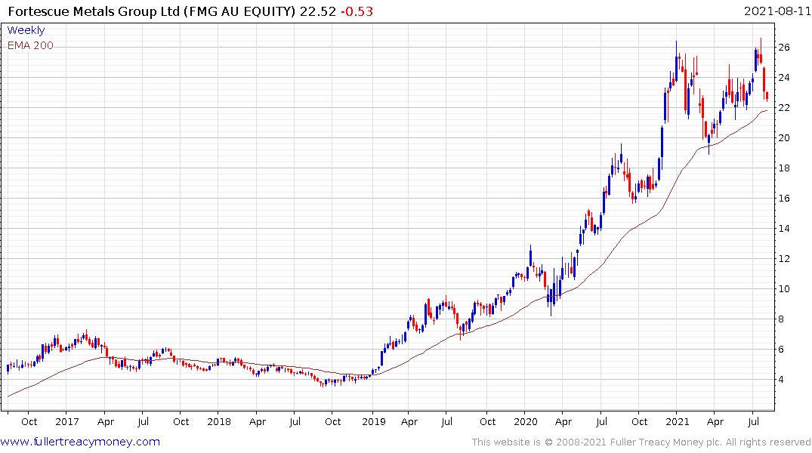Click the 2021 time axis label
Screen dimensions: 812x453
coord(678,421)
